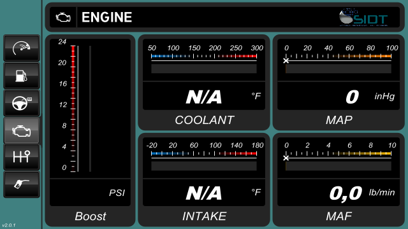Click the coolant temperature scale bar
The height and width of the screenshot is (229, 408).
[x=204, y=56]
